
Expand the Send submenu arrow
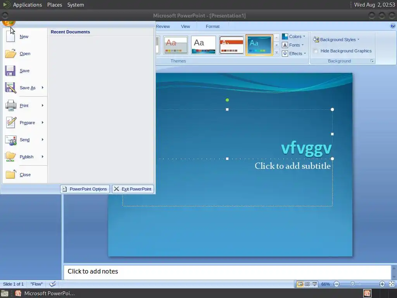coord(43,140)
